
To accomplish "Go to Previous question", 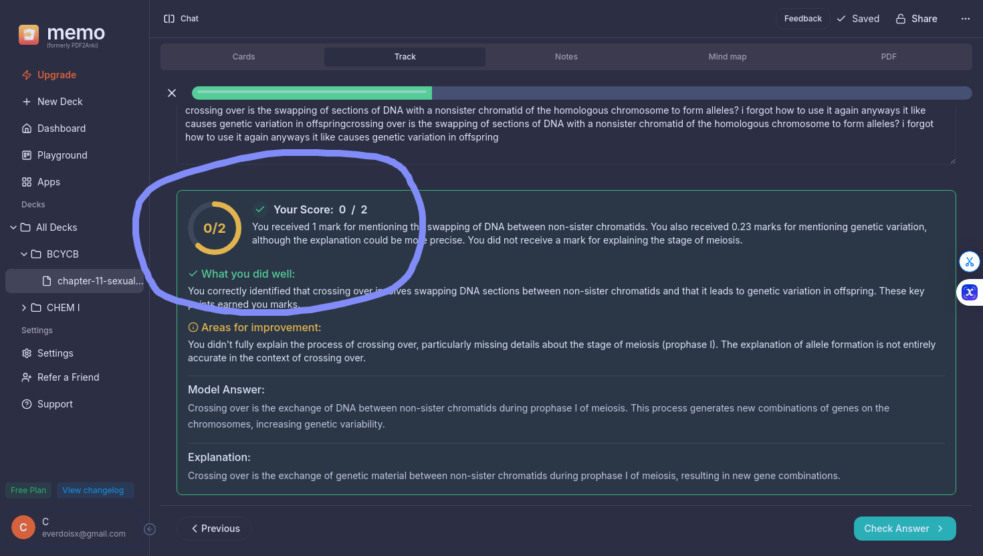I will tap(214, 529).
